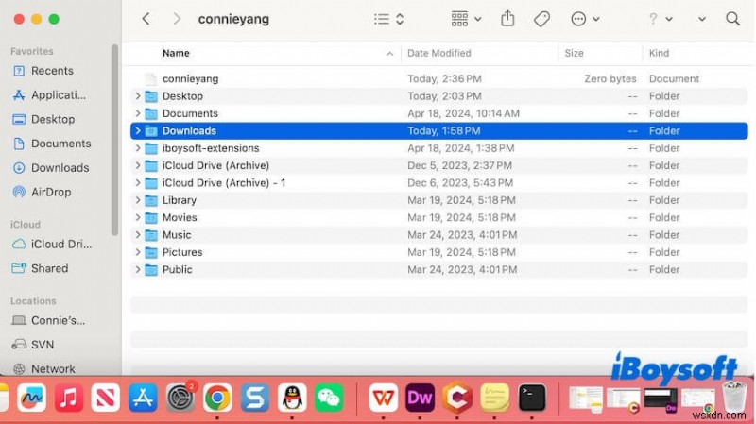Expand the highlighted Downloads folder row
Image resolution: width=756 pixels, height=424 pixels.
point(137,130)
